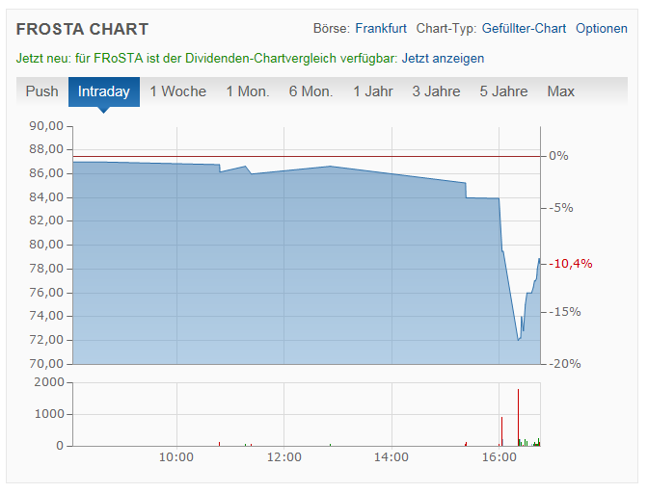Viewport: 648px width, 493px height.
Task: Click the FROSTA CHART heading
Action: click(82, 29)
